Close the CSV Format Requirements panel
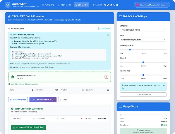The width and height of the screenshot is (175, 134). pos(108,35)
